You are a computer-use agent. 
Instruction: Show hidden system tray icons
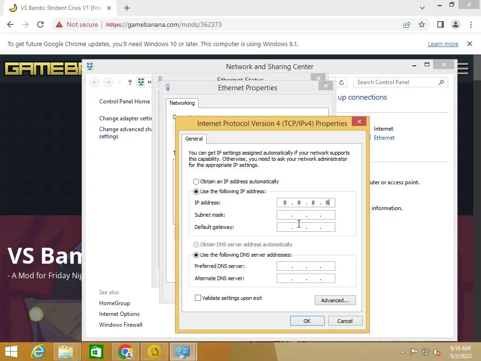(403, 352)
